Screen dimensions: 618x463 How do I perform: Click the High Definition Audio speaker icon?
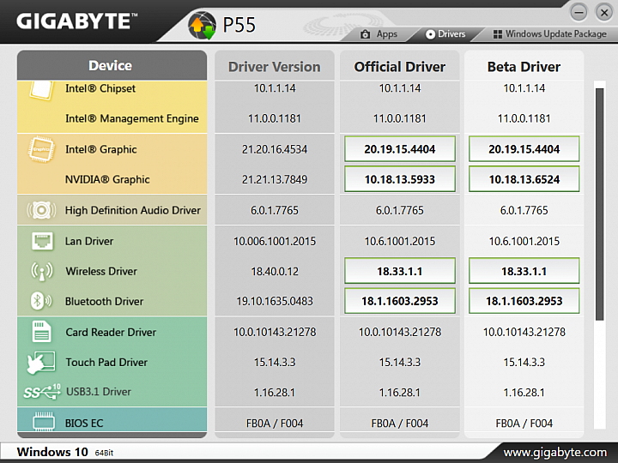(41, 210)
